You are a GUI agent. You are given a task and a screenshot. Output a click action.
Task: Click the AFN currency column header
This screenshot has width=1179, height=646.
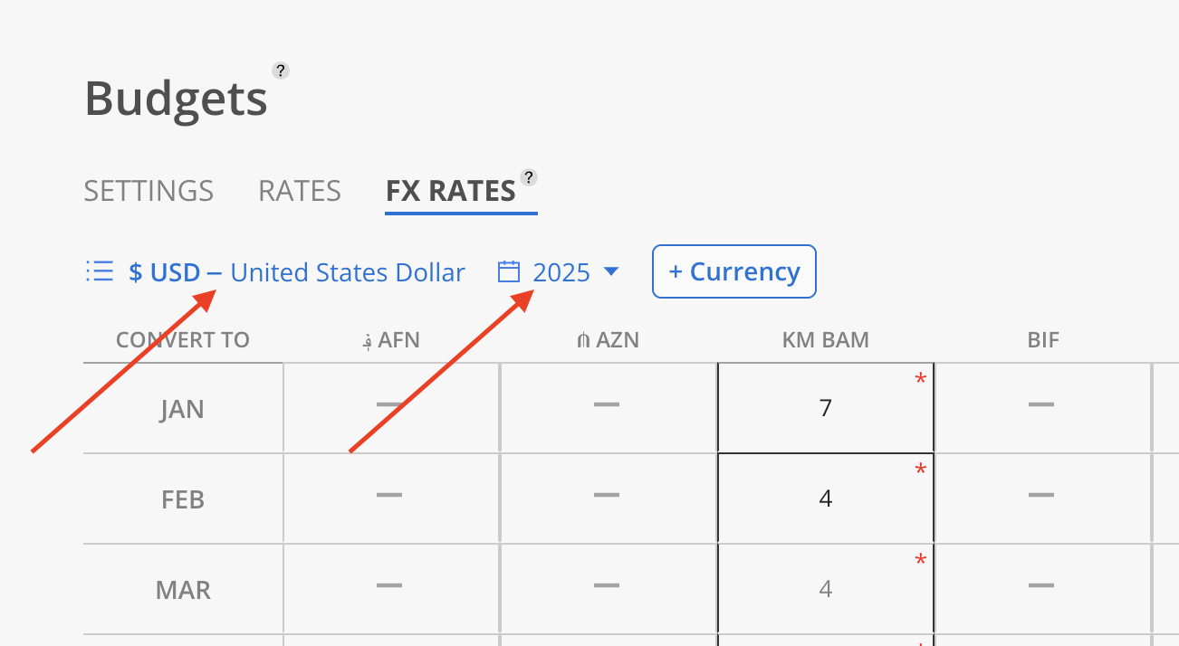click(390, 340)
